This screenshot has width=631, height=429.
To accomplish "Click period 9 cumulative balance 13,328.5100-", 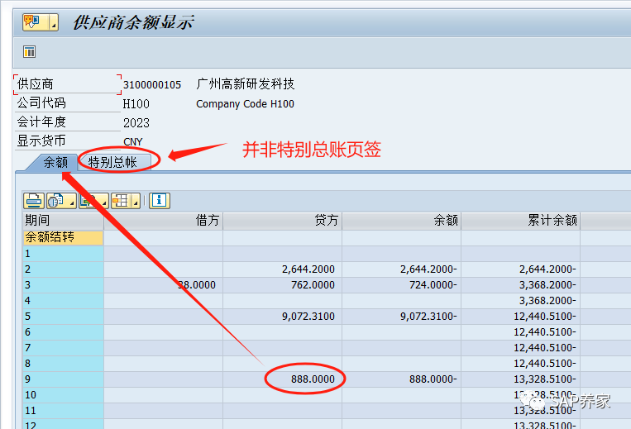I will pyautogui.click(x=545, y=379).
